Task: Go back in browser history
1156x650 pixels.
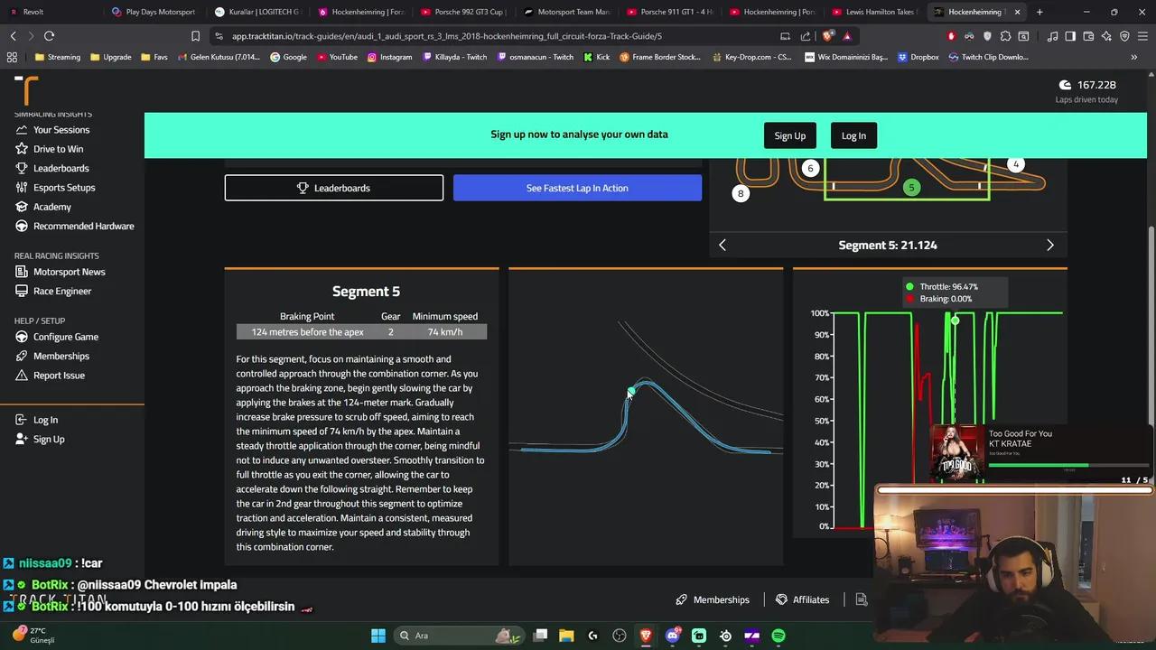Action: [13, 36]
